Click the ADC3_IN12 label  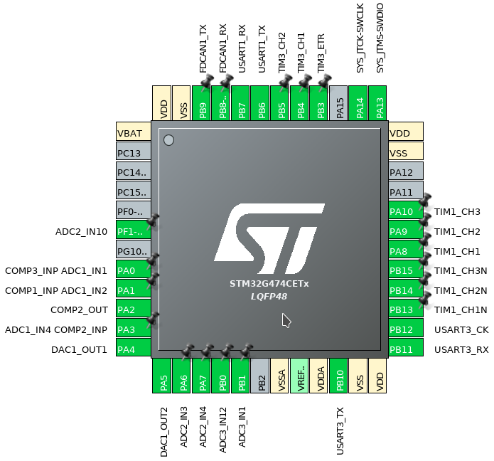coord(222,430)
